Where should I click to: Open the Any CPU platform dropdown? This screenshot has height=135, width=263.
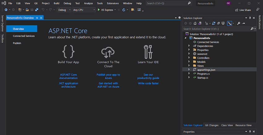[84, 10]
